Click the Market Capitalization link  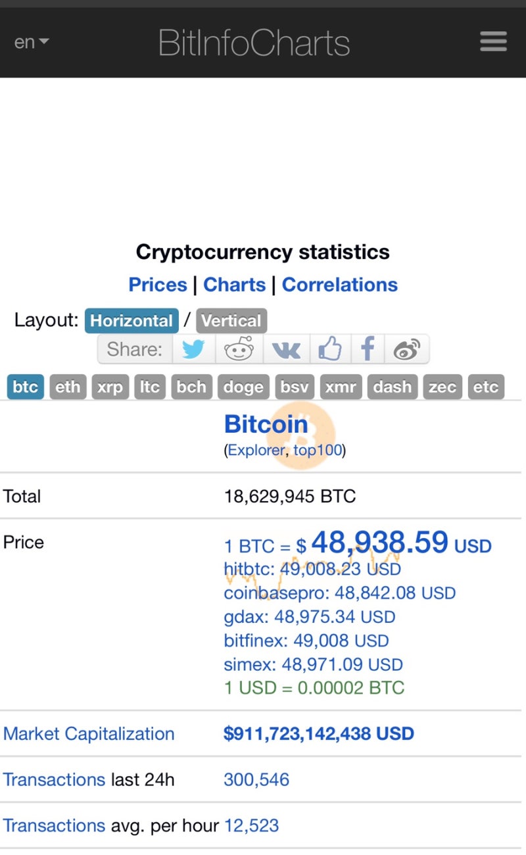[89, 734]
